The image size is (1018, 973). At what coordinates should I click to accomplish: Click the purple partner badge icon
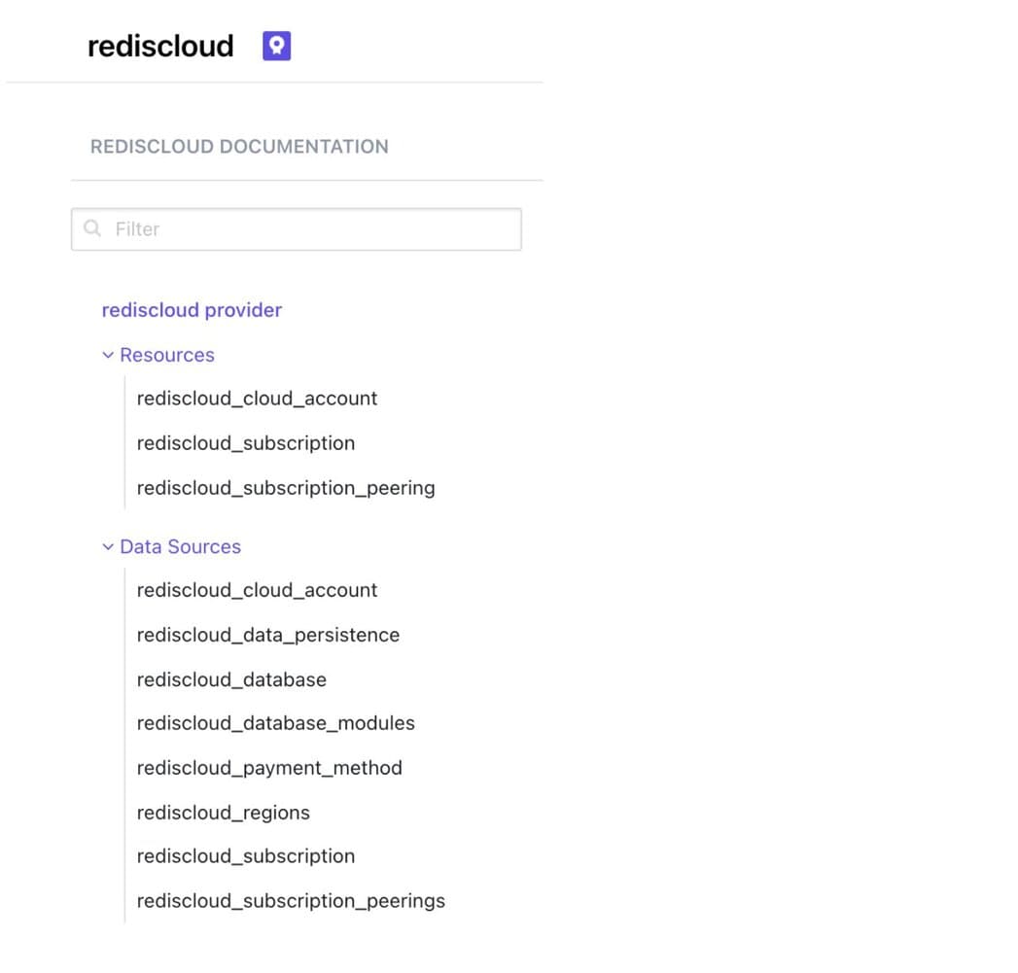[x=275, y=45]
